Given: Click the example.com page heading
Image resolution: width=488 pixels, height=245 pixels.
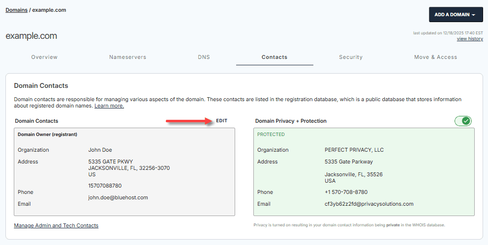Looking at the screenshot, I should (x=31, y=36).
